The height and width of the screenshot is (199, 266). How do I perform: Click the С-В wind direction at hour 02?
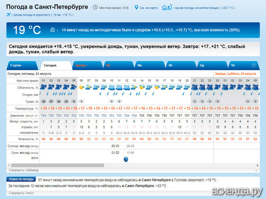[x=51, y=133]
